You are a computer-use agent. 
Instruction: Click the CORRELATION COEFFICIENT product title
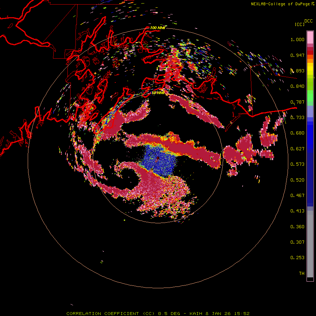tap(111, 314)
